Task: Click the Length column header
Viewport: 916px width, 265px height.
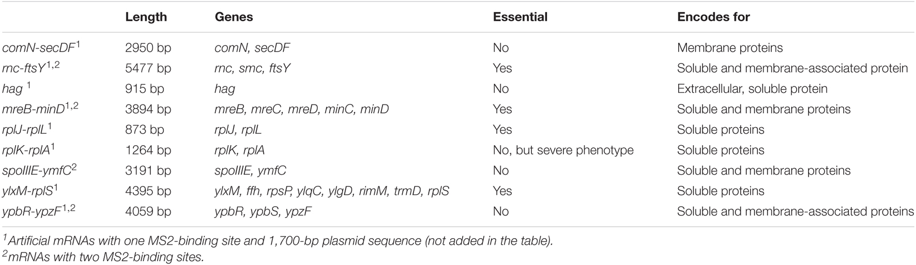Action: coord(146,17)
